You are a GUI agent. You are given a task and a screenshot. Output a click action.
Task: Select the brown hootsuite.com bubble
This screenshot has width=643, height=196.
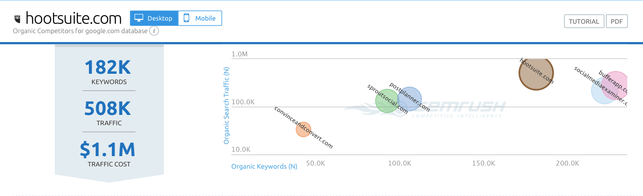point(536,72)
